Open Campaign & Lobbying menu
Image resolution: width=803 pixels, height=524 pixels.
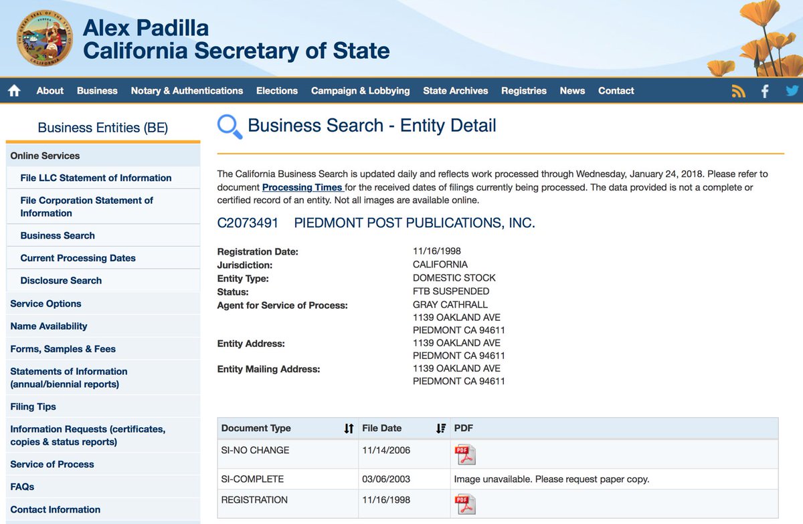pyautogui.click(x=360, y=91)
